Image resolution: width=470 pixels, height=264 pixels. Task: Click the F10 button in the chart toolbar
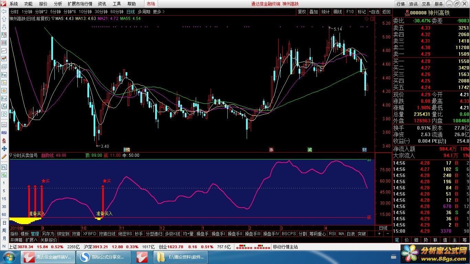point(350,11)
